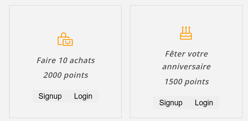This screenshot has width=248, height=121.
Task: Click the 'Faire 10 achats' heading
Action: click(66, 60)
